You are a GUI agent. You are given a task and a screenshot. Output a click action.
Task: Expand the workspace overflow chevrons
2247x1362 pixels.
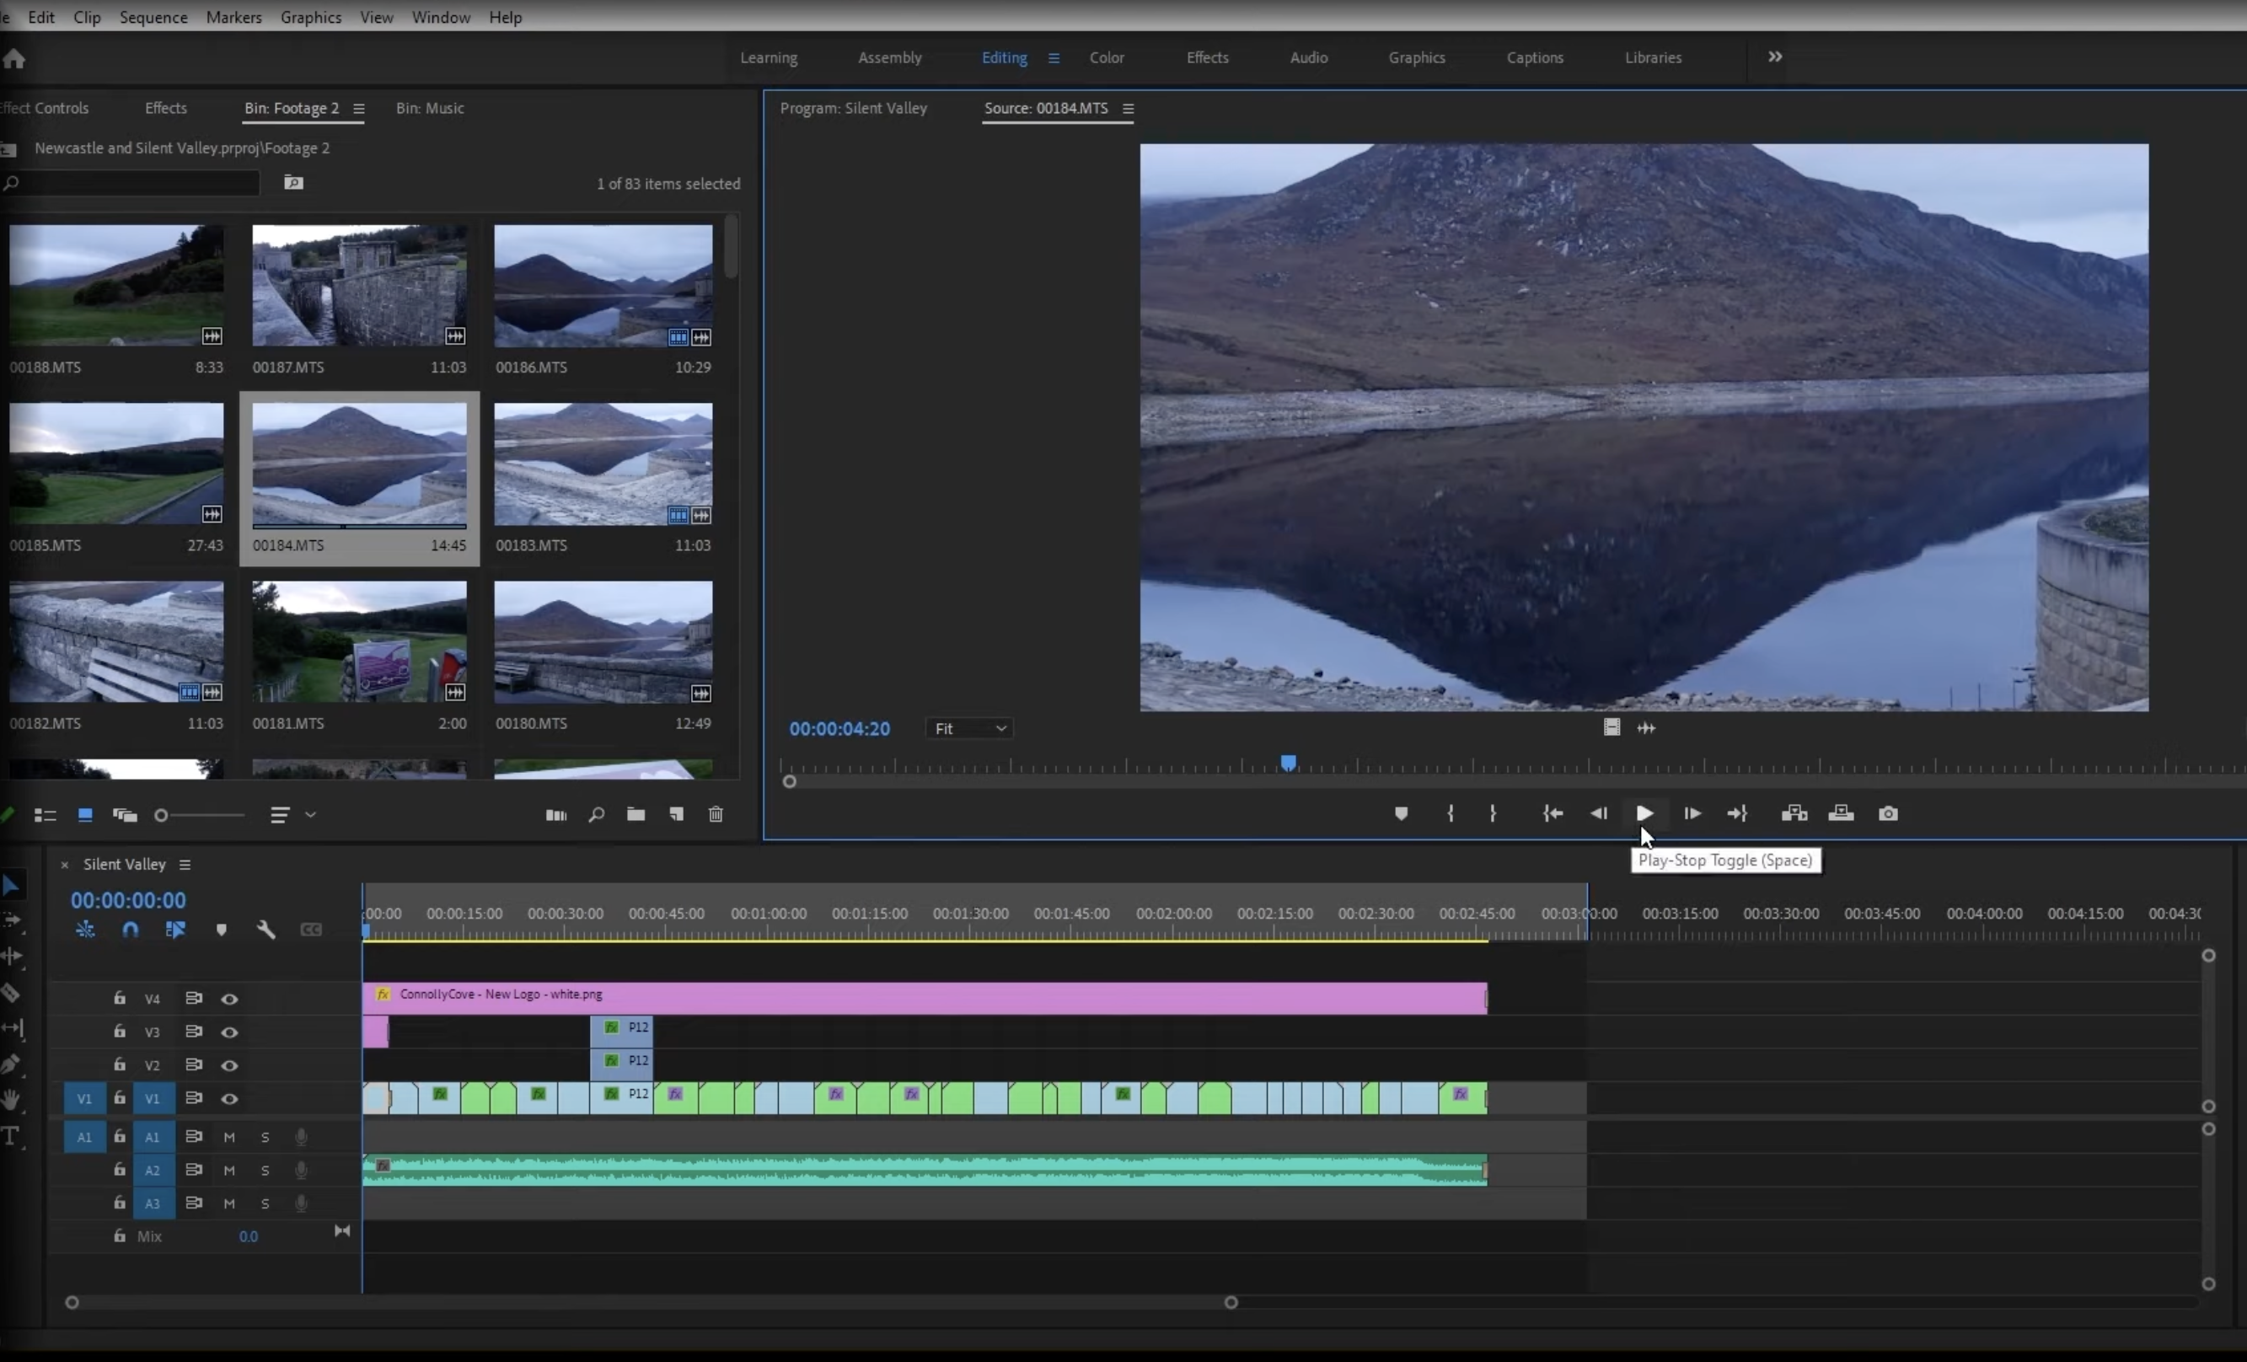click(x=1775, y=56)
